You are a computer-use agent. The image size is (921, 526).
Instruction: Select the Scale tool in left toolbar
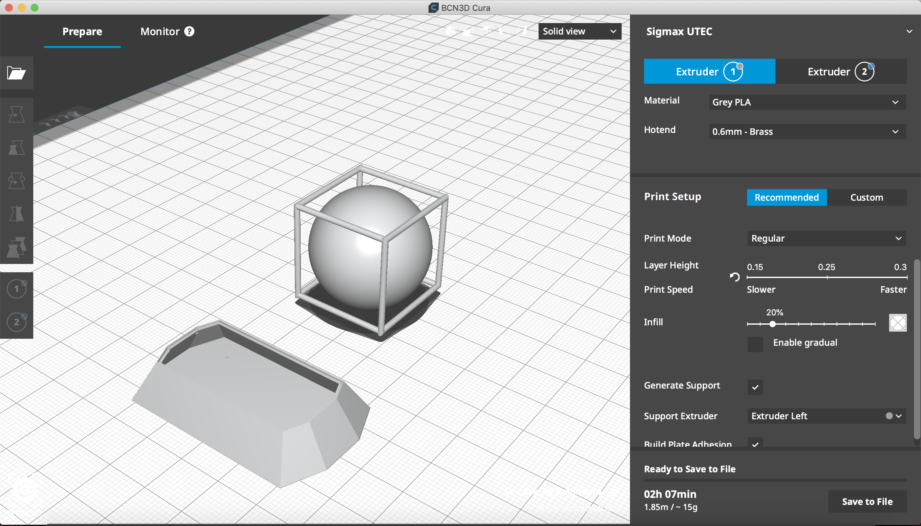point(16,147)
